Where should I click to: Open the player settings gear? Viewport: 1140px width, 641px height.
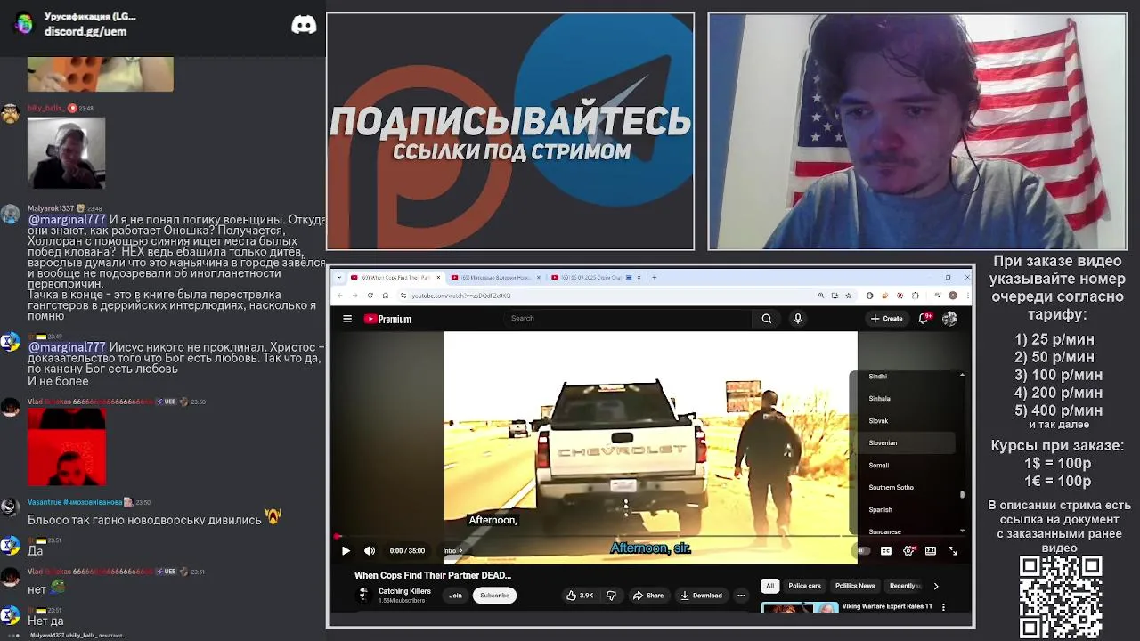tap(908, 551)
